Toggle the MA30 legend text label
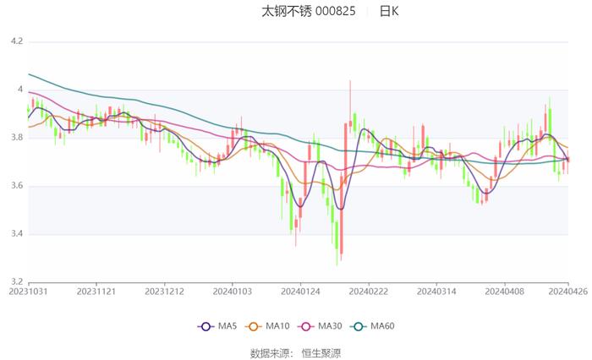 click(330, 326)
